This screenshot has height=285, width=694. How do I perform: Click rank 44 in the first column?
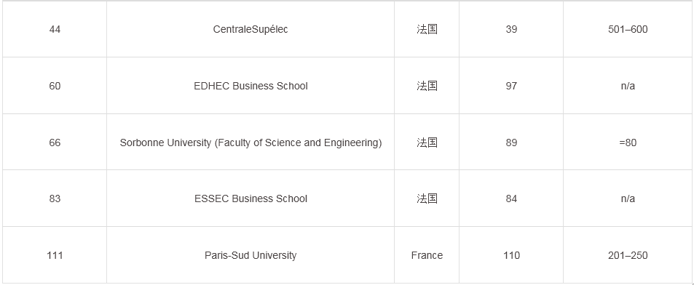[55, 29]
